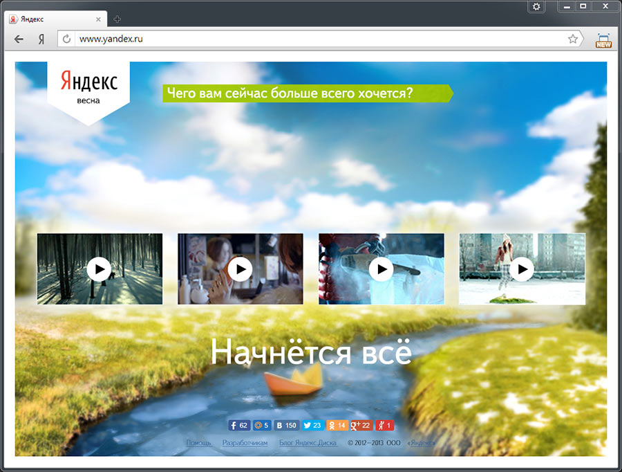Share via Mail.ru @ button
The height and width of the screenshot is (472, 622).
click(x=261, y=426)
